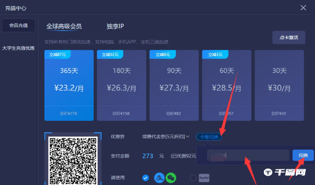315x185 pixels.
Task: Select the 180天 ¥26.3/月 plan card
Action: tap(122, 85)
